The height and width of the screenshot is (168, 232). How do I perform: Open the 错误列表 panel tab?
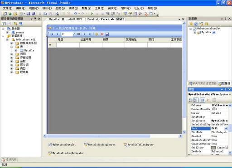pyautogui.click(x=10, y=159)
